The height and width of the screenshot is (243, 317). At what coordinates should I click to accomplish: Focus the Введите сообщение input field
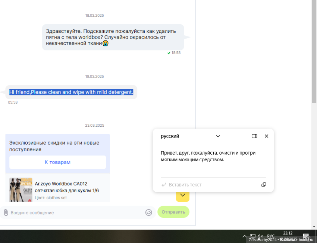(x=75, y=213)
